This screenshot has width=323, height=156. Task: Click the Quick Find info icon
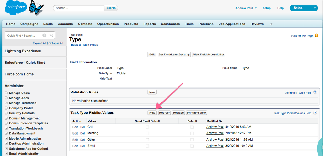(44, 35)
